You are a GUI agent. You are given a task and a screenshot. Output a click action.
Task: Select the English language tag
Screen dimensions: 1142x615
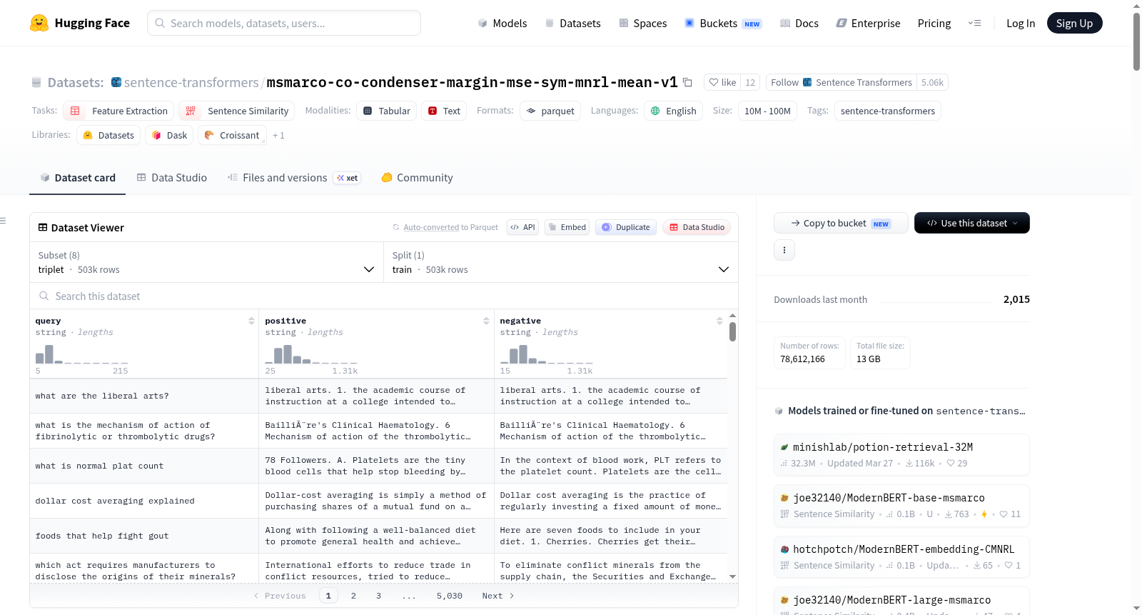pos(673,111)
